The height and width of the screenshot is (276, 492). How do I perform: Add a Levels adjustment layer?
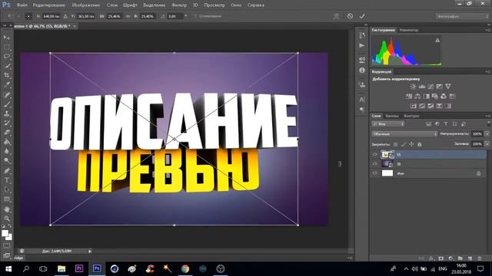click(x=422, y=87)
